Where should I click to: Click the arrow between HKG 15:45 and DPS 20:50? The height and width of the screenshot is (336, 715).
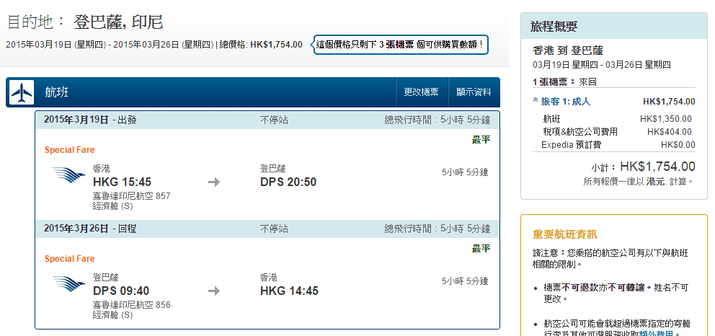pyautogui.click(x=213, y=182)
